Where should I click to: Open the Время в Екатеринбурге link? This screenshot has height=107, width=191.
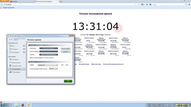101,39
